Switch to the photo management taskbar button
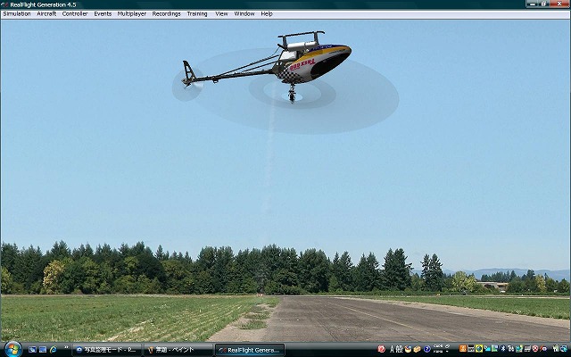571x357 pixels. click(x=107, y=350)
